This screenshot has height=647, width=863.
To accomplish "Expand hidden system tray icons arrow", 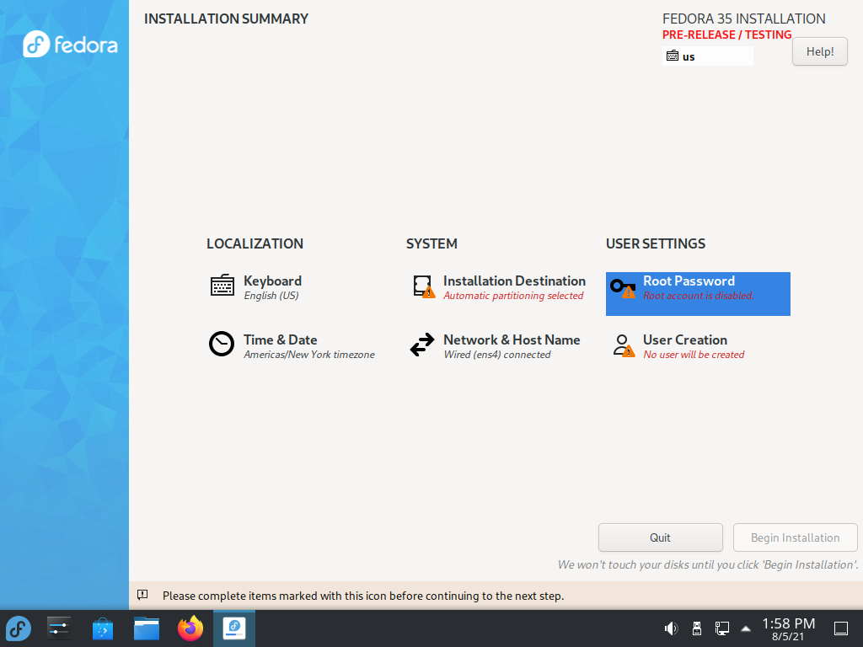I will point(746,628).
